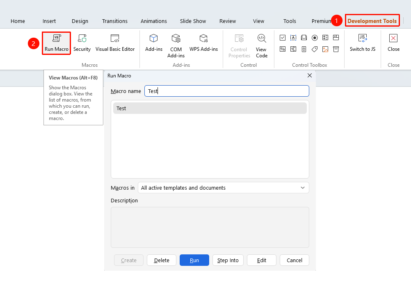Click the View Code button
The width and height of the screenshot is (411, 281).
[262, 46]
